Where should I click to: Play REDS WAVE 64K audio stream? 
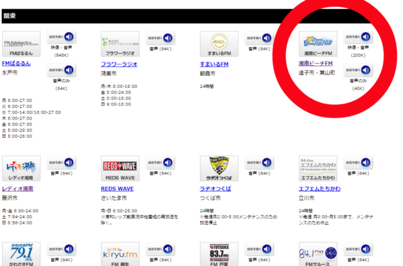coord(160,163)
